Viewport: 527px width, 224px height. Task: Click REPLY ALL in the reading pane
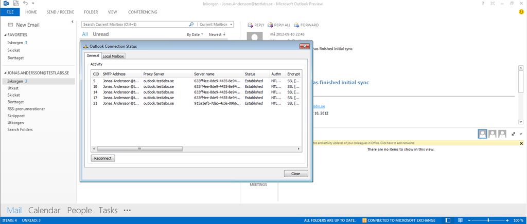(x=279, y=25)
